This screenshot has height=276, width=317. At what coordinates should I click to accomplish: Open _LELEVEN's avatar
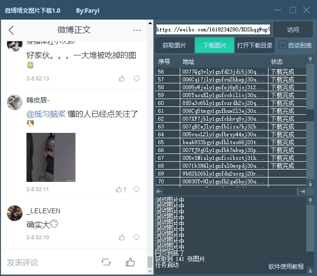[15, 213]
